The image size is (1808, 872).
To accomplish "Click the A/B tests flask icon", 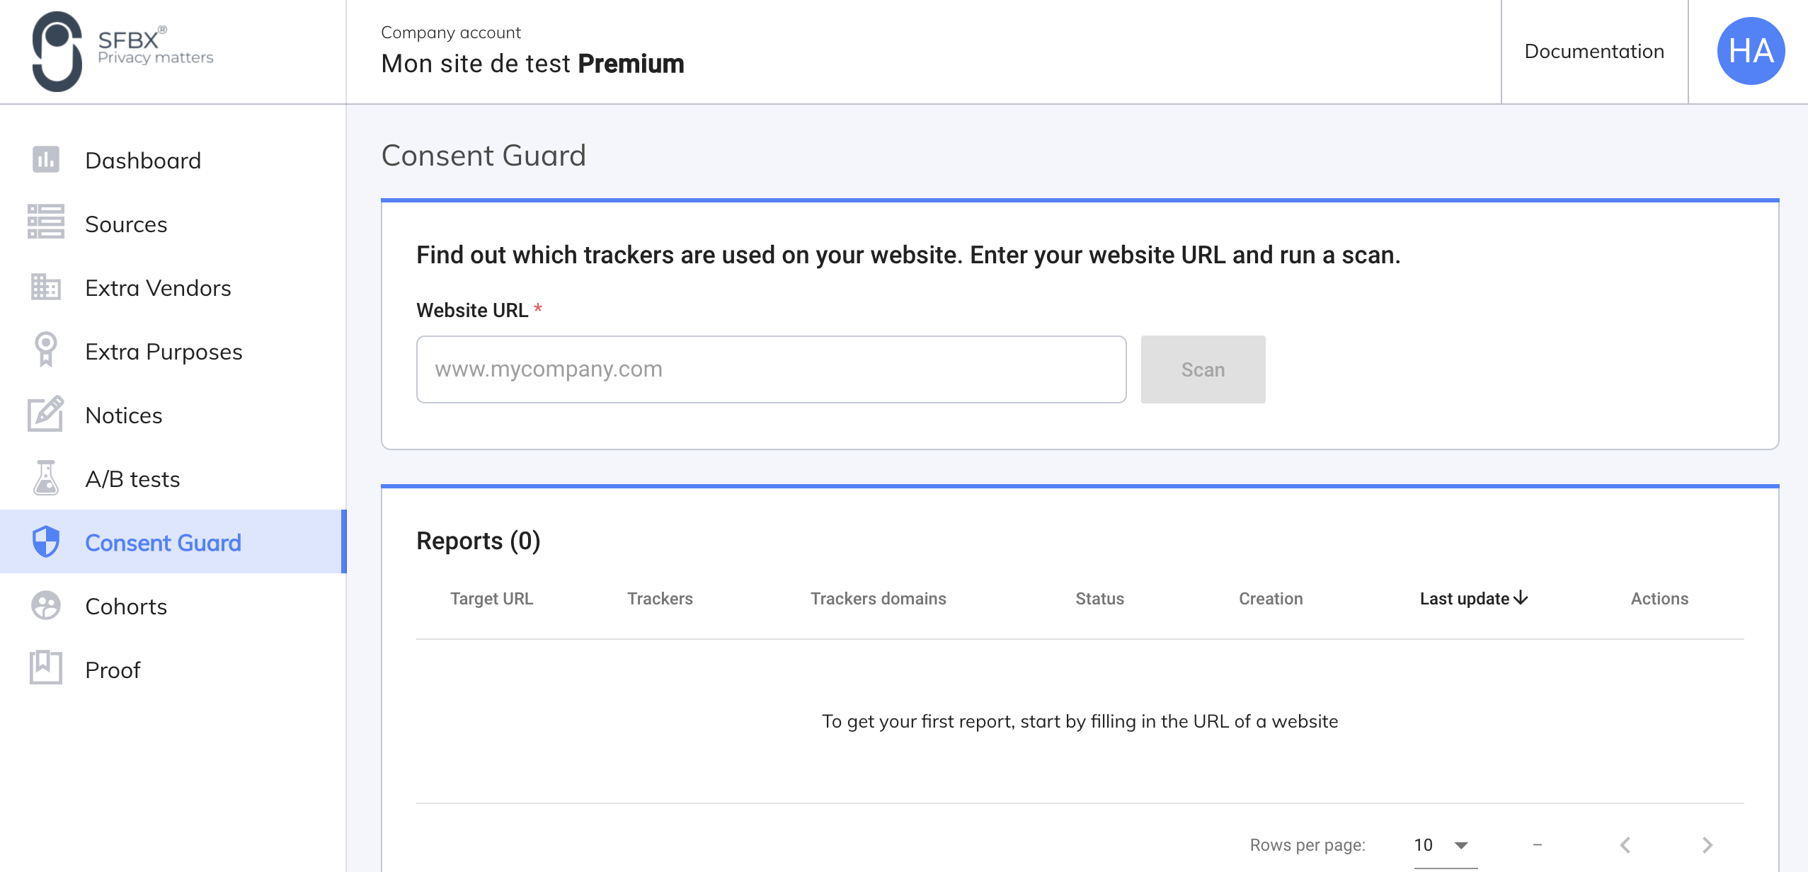I will click(45, 478).
